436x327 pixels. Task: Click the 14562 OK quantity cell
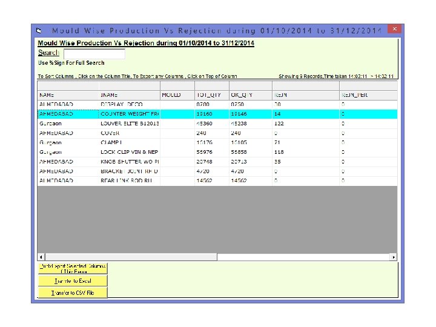(x=251, y=180)
